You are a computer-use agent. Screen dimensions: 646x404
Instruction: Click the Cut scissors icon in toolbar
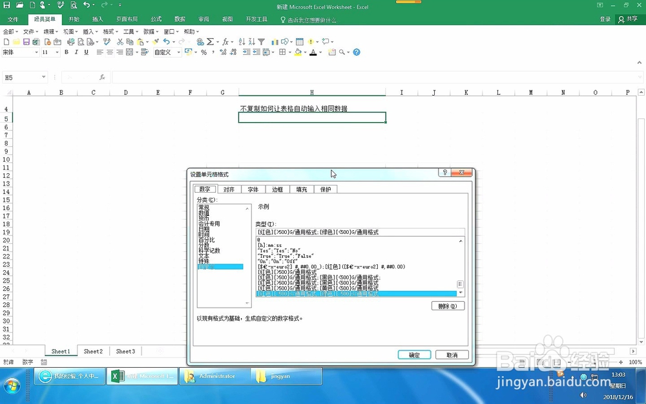click(120, 41)
